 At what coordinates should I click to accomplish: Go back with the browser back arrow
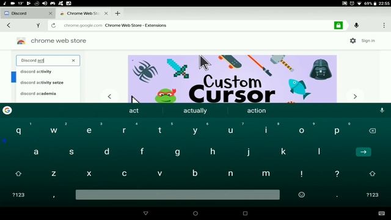pyautogui.click(x=9, y=25)
